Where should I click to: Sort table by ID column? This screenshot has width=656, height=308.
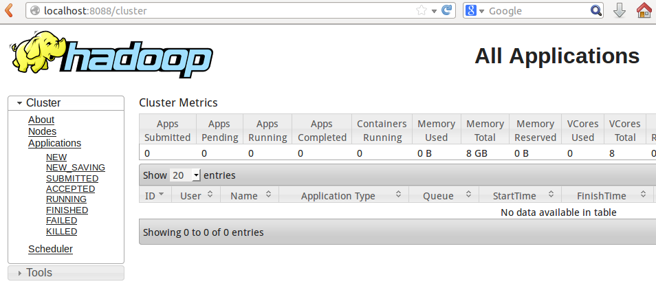[x=155, y=195]
